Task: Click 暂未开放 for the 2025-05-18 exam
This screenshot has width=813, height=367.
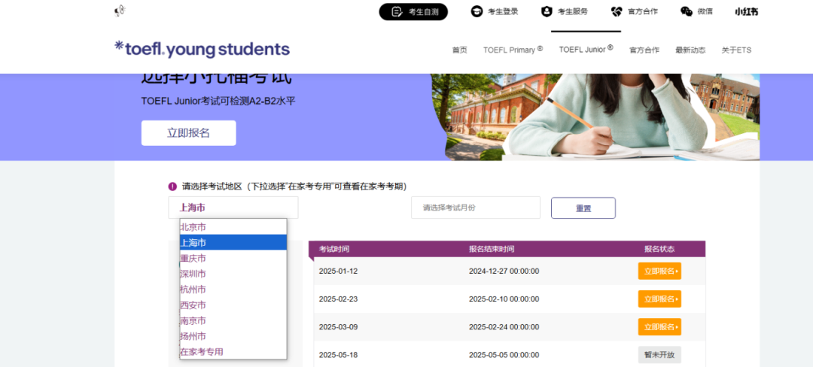Action: (659, 354)
